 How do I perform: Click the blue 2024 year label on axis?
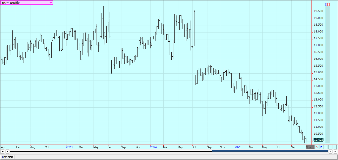coord(154,147)
